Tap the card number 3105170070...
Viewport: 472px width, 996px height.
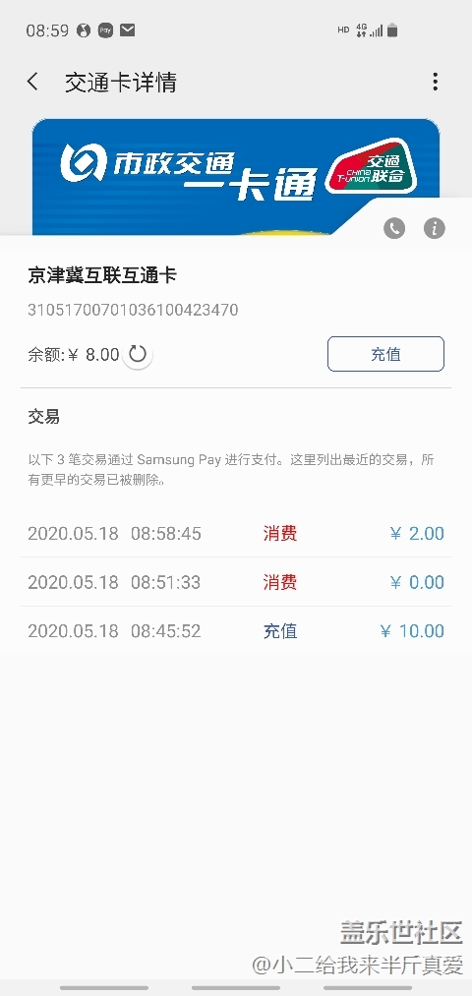click(133, 310)
